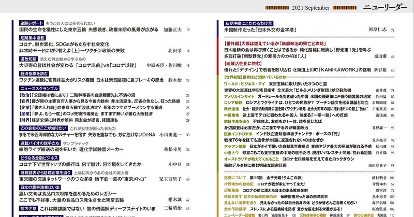The image size is (414, 217).
Task: Click author name '乗松幸男'
Action: (x=173, y=150)
